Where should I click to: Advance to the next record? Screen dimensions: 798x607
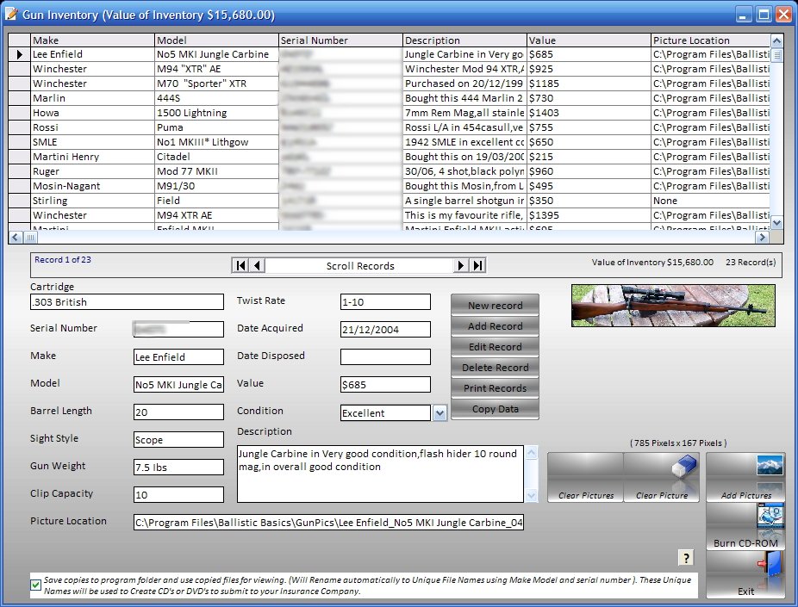462,266
